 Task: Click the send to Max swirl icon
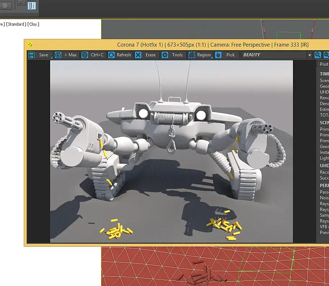58,55
